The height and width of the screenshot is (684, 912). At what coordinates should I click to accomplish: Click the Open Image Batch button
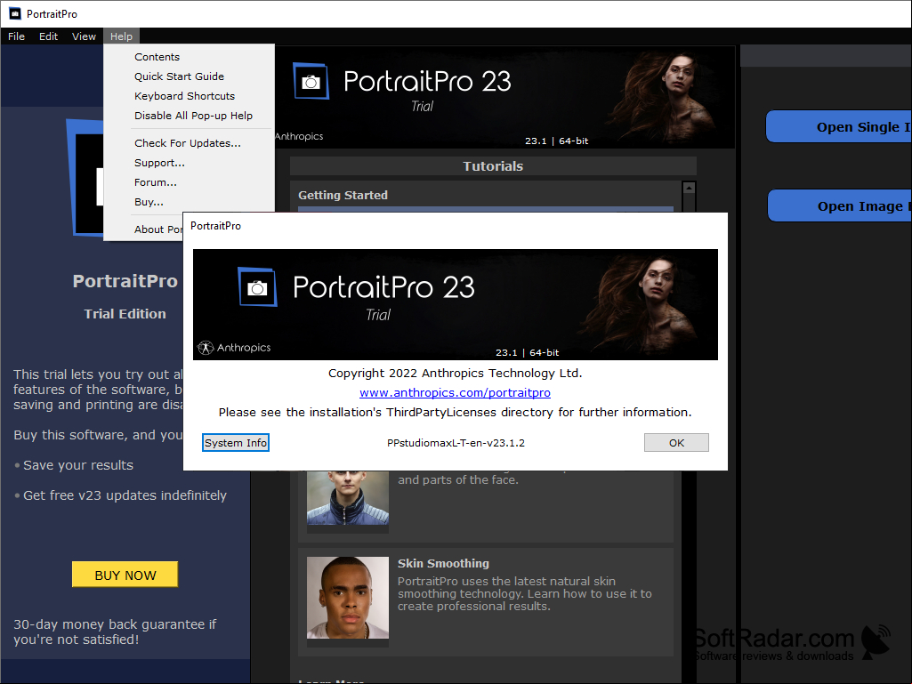[840, 205]
